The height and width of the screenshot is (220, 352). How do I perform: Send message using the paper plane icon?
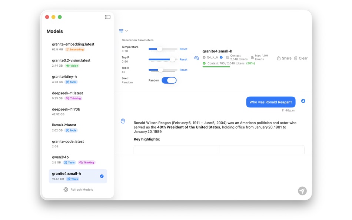click(x=302, y=191)
